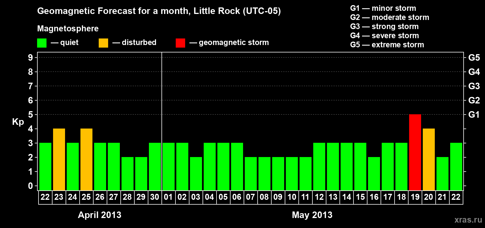Image resolution: width=485 pixels, height=228 pixels.
Task: Click the G3 right-axis label
Action: pyautogui.click(x=474, y=86)
